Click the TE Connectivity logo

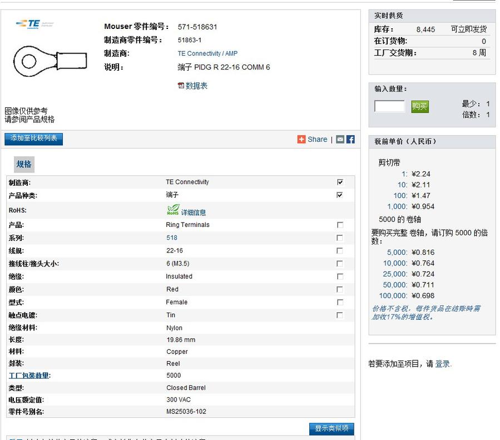[28, 24]
